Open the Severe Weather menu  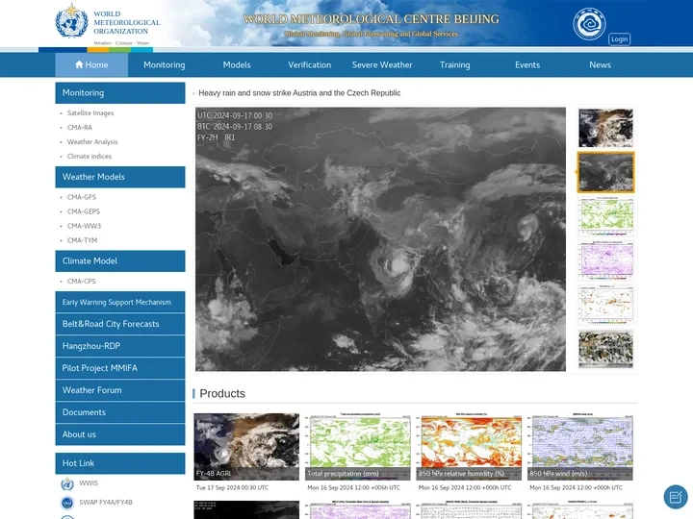point(382,65)
